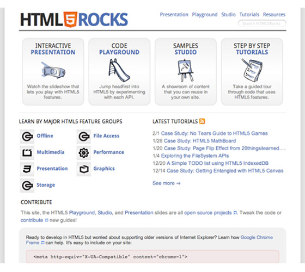The image size is (305, 272).
Task: Go to Resources in the top navigation
Action: [274, 15]
